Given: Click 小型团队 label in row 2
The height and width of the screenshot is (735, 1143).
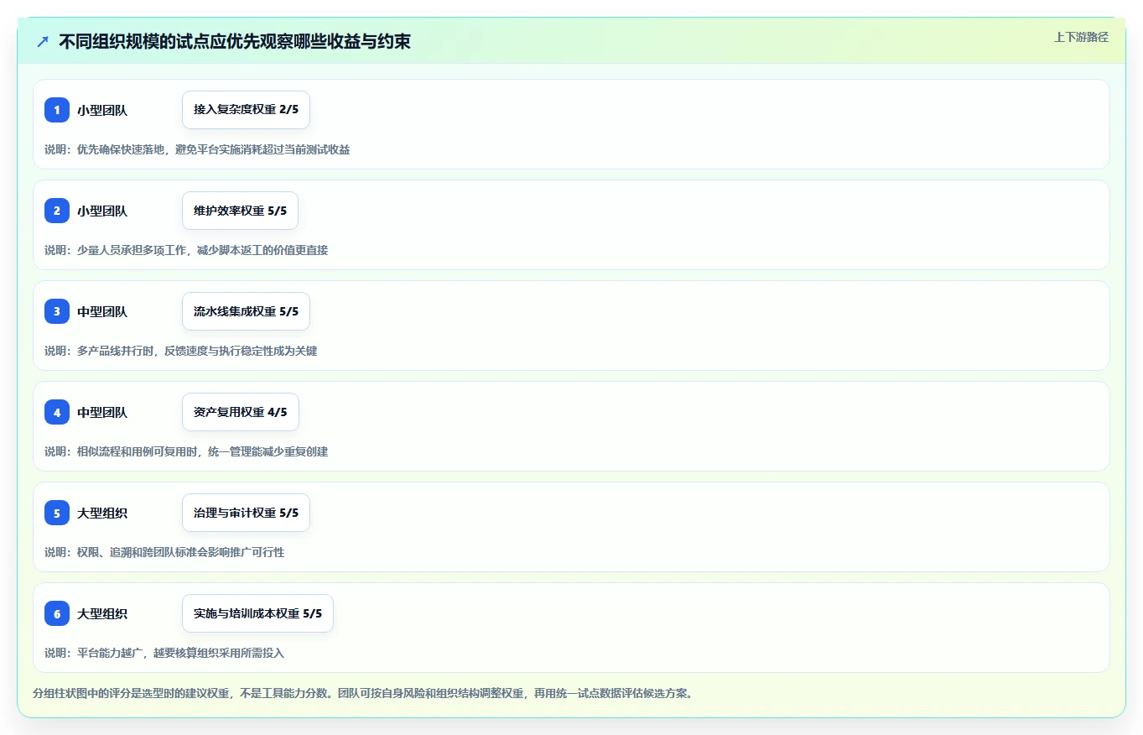Looking at the screenshot, I should (102, 211).
